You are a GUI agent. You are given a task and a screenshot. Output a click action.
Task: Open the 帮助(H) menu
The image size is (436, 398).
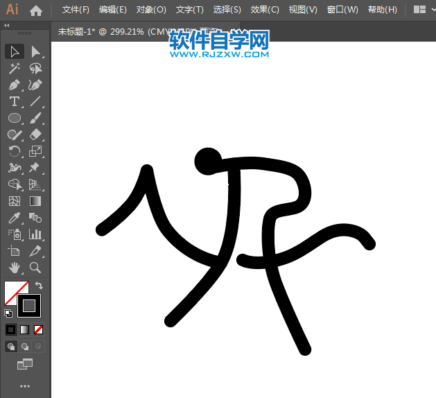[383, 10]
